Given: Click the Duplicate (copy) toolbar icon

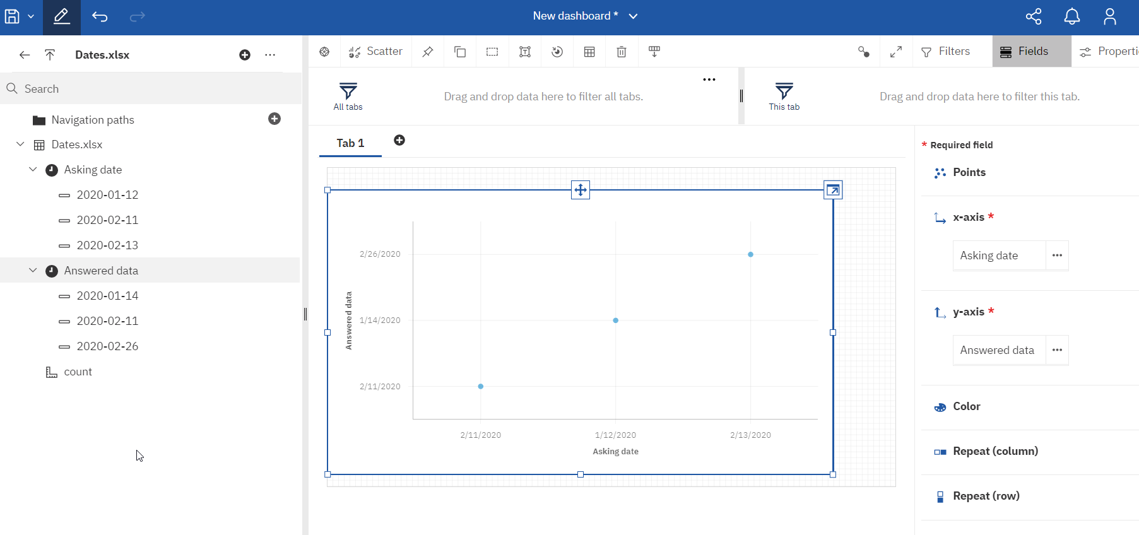Looking at the screenshot, I should [x=461, y=52].
